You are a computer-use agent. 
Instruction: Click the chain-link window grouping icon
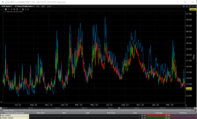coord(190,6)
